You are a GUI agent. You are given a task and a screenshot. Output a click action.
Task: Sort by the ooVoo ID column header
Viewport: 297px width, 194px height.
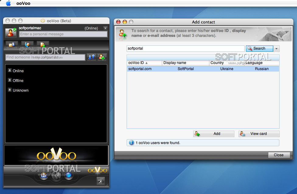[x=144, y=63]
